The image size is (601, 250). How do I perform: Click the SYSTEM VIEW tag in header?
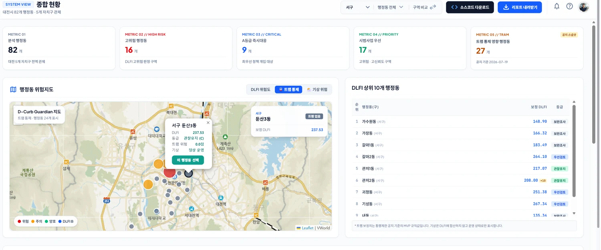pos(18,4)
